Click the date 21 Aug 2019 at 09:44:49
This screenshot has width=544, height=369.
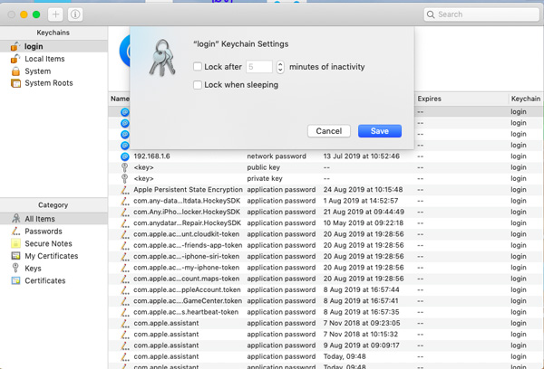click(x=364, y=212)
